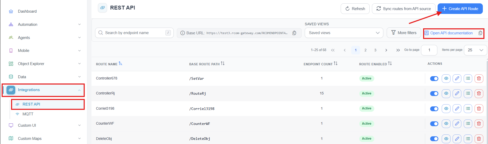View DeleteObj route via eye icon
Viewport: 488px width, 144px height.
[x=446, y=139]
